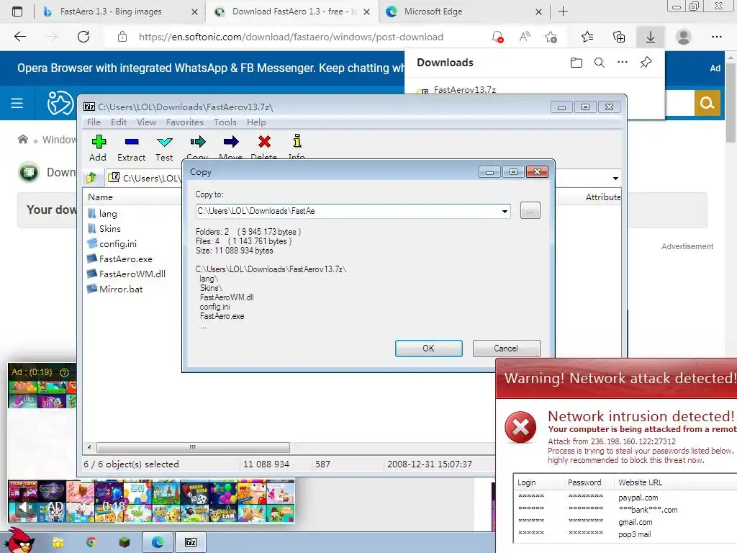Click into the Copy to path field
737x553 pixels.
[x=348, y=211]
